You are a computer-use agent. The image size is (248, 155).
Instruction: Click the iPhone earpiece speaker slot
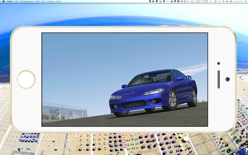coord(218,79)
